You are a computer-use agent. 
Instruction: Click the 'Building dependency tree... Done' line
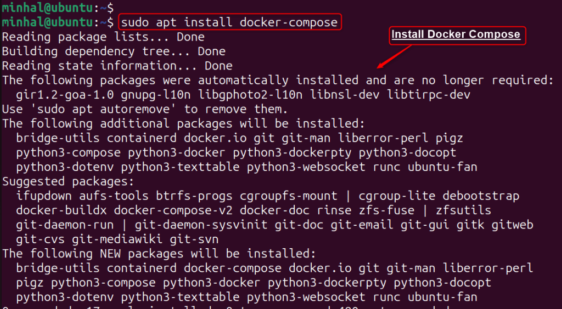(114, 51)
